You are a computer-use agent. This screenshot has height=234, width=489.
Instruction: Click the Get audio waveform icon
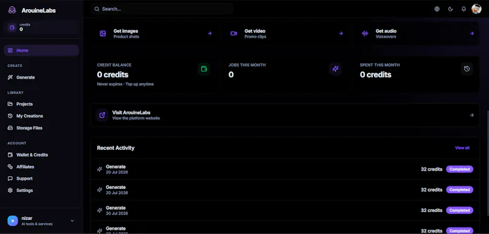pos(365,34)
